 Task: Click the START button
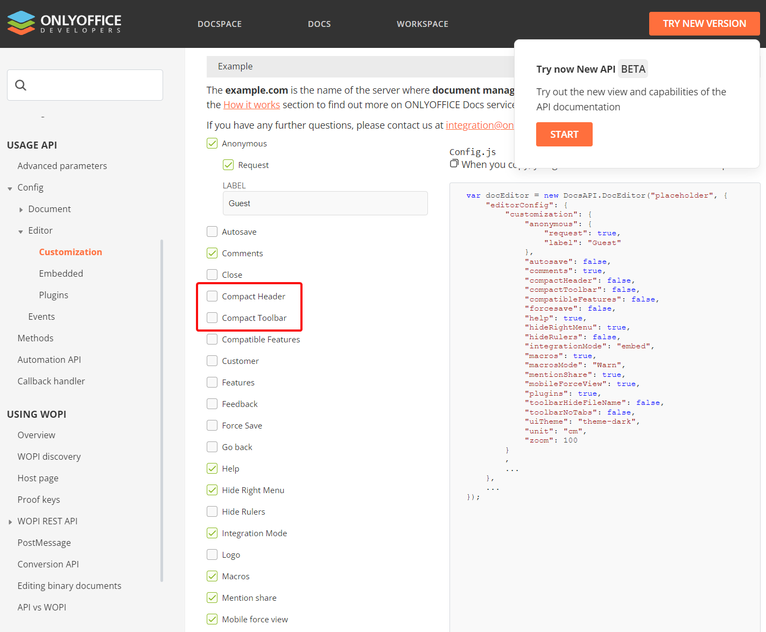(x=564, y=134)
